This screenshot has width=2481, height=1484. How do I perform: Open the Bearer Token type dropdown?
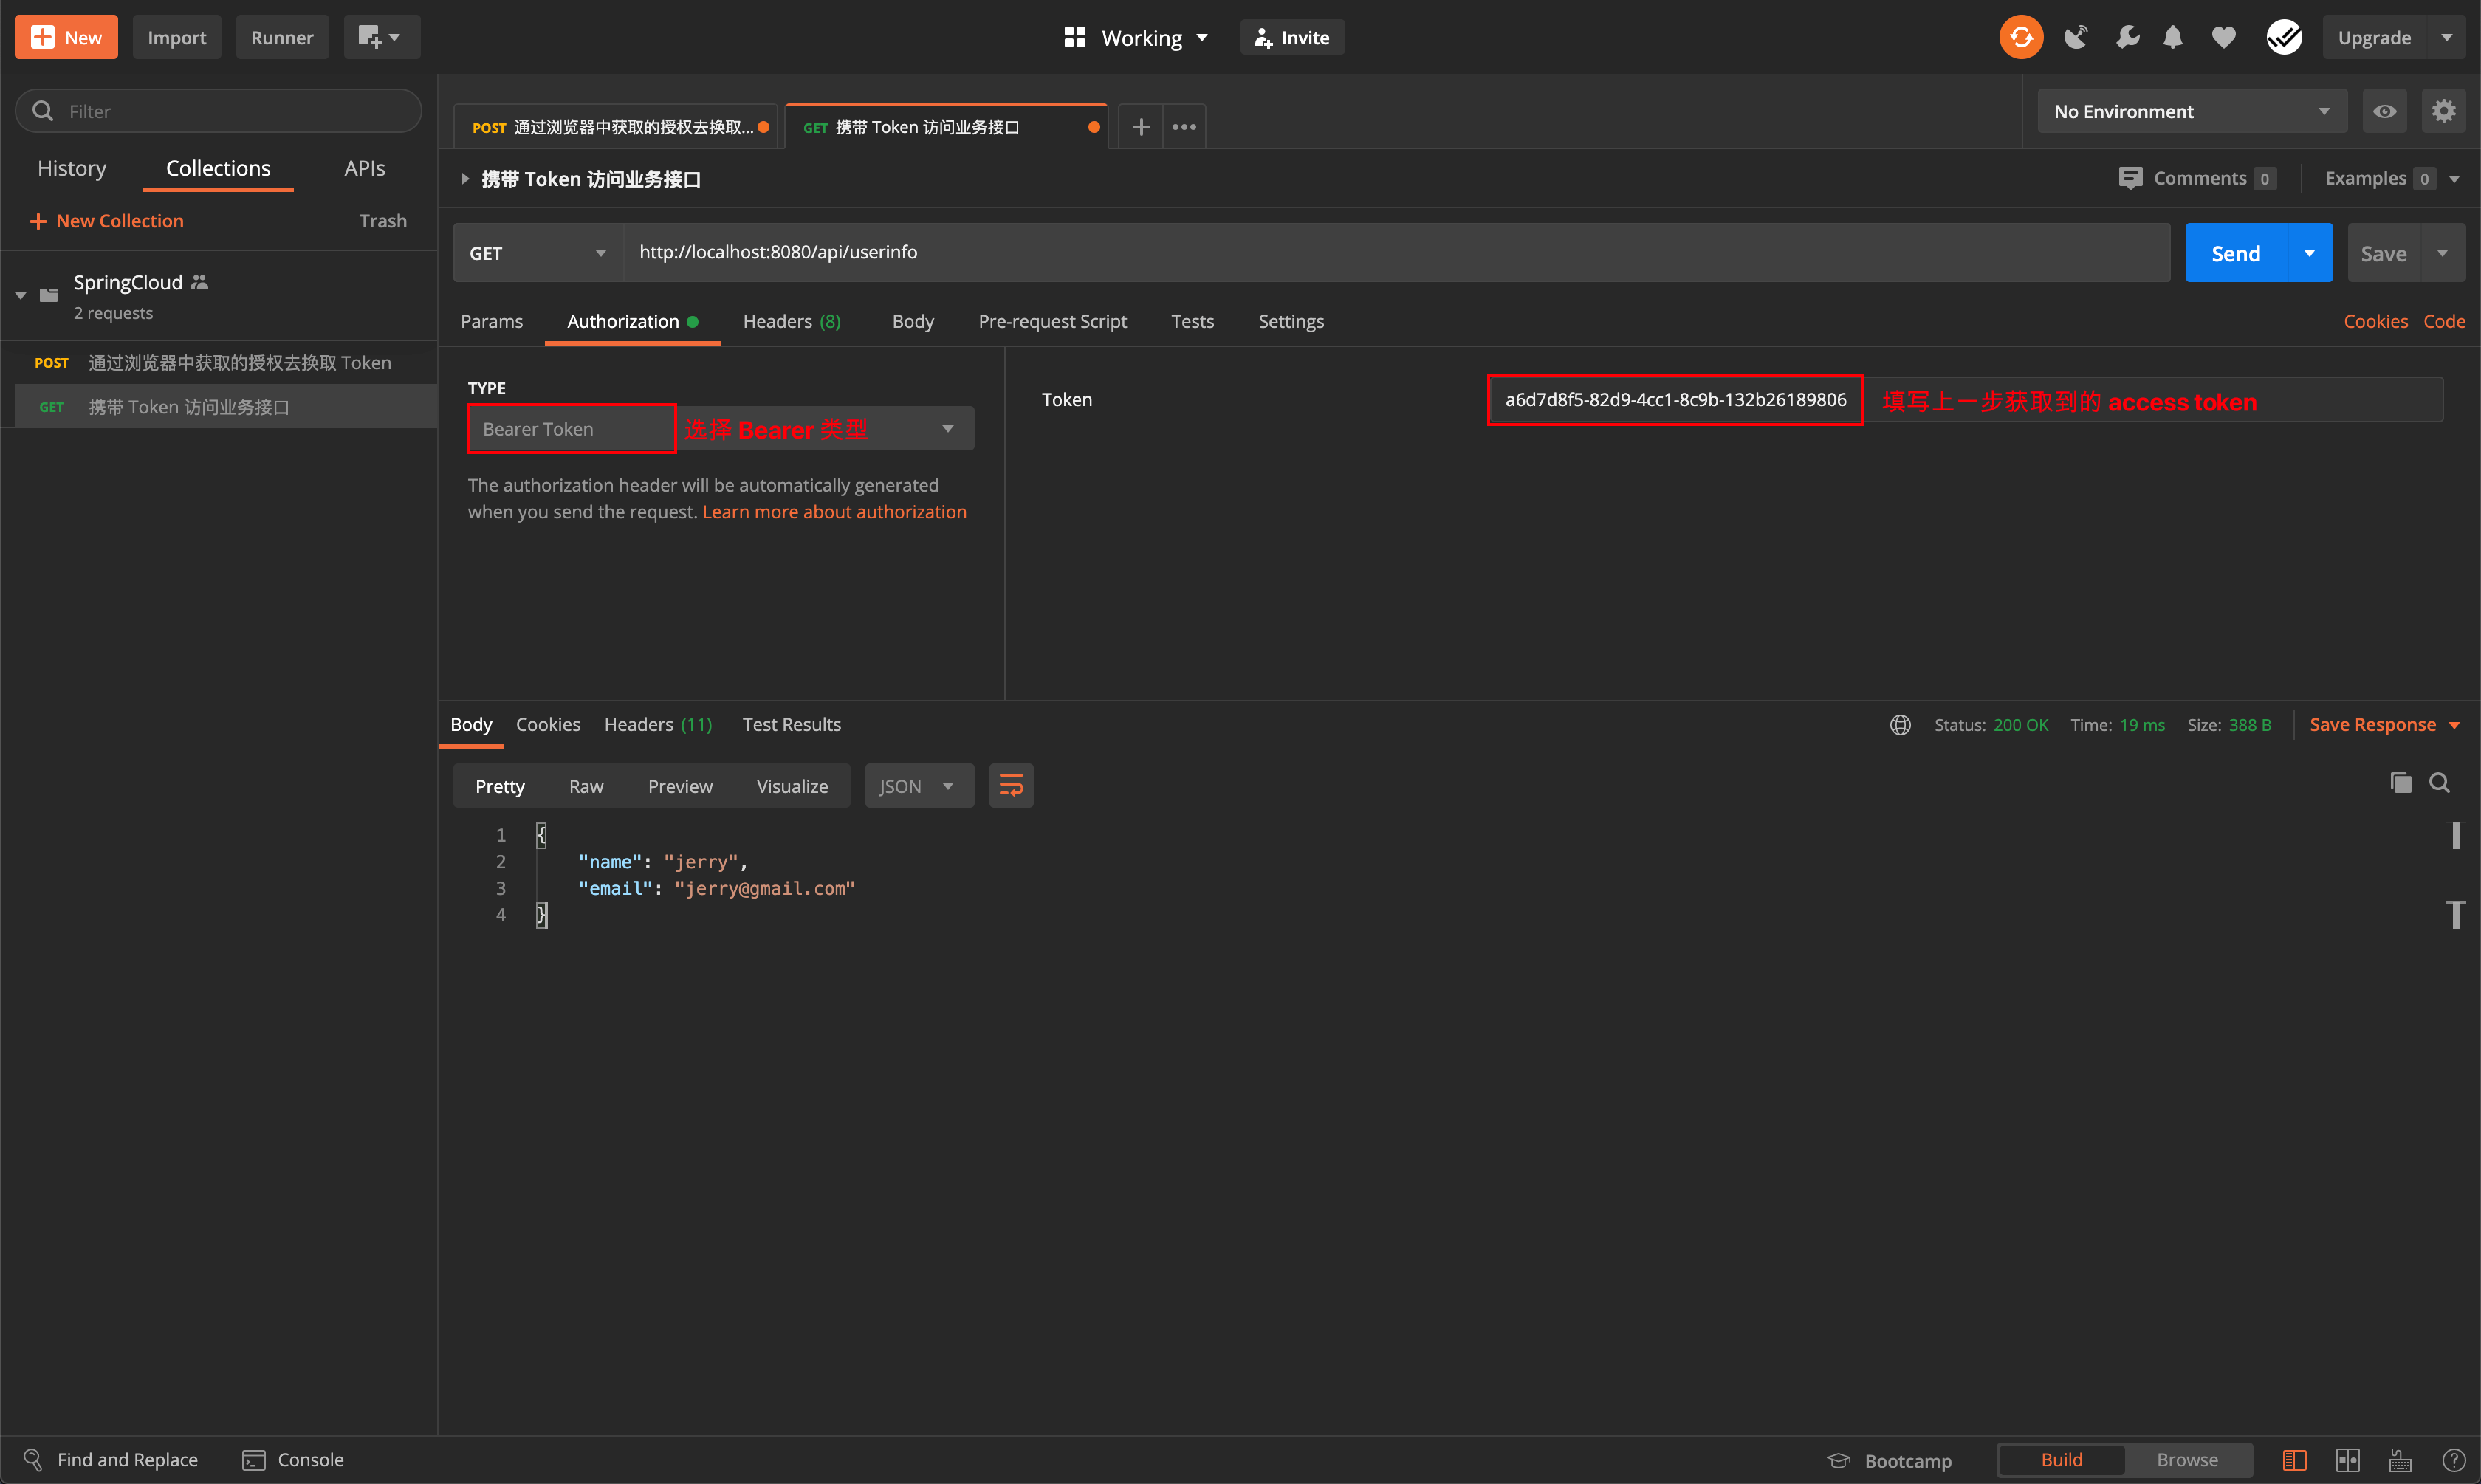click(x=721, y=429)
